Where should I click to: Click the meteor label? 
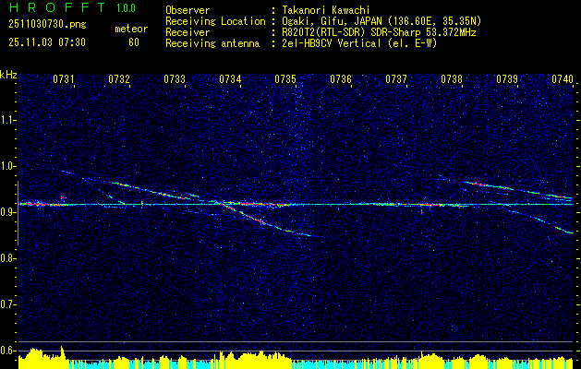(131, 29)
